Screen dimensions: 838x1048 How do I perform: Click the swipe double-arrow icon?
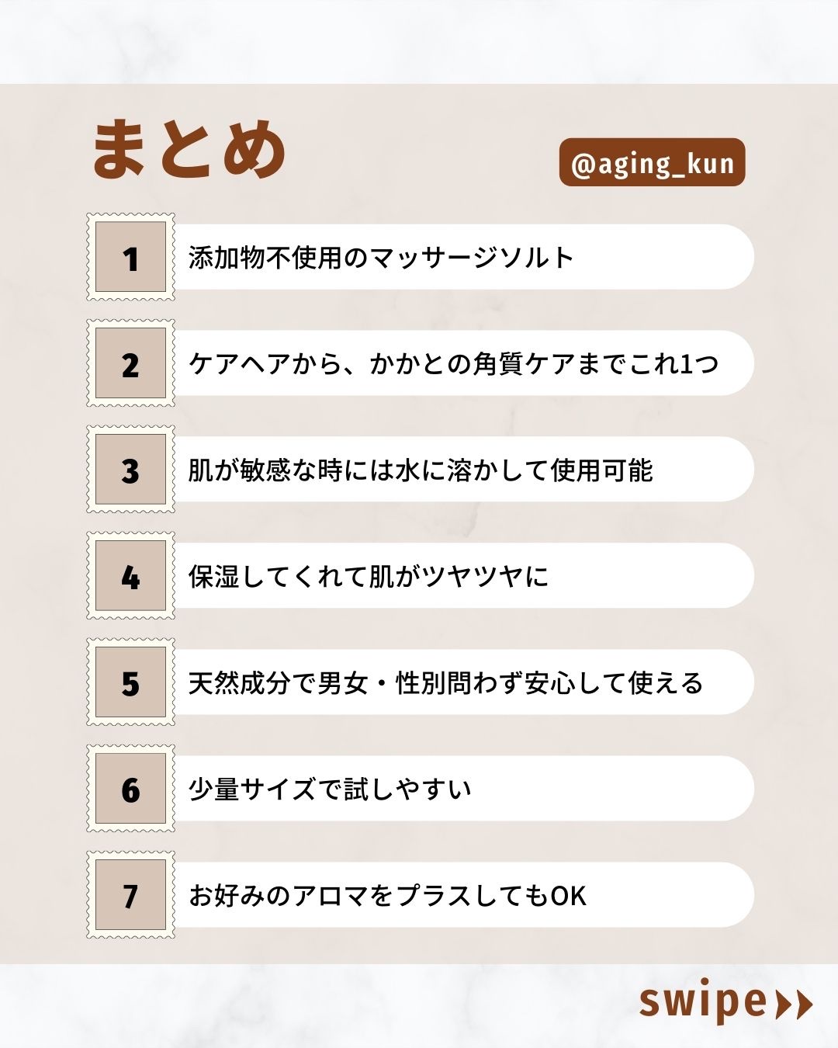click(794, 1004)
